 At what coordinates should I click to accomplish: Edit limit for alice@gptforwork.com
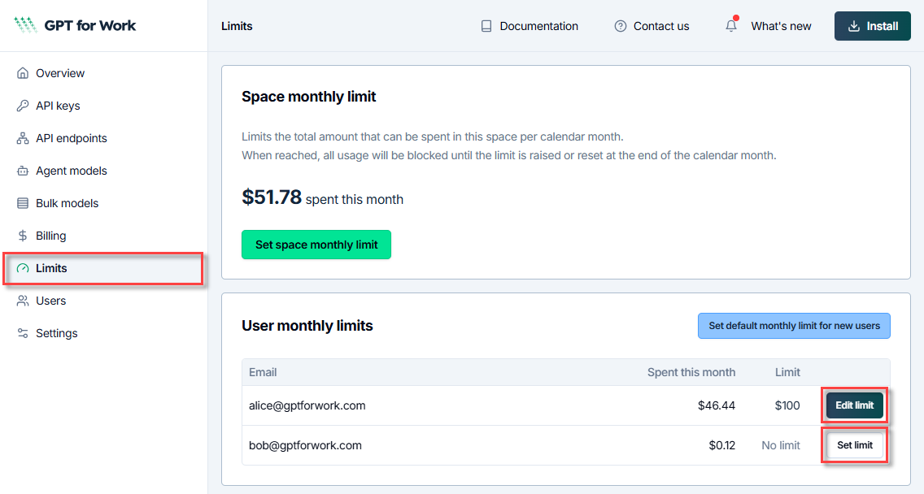click(854, 405)
